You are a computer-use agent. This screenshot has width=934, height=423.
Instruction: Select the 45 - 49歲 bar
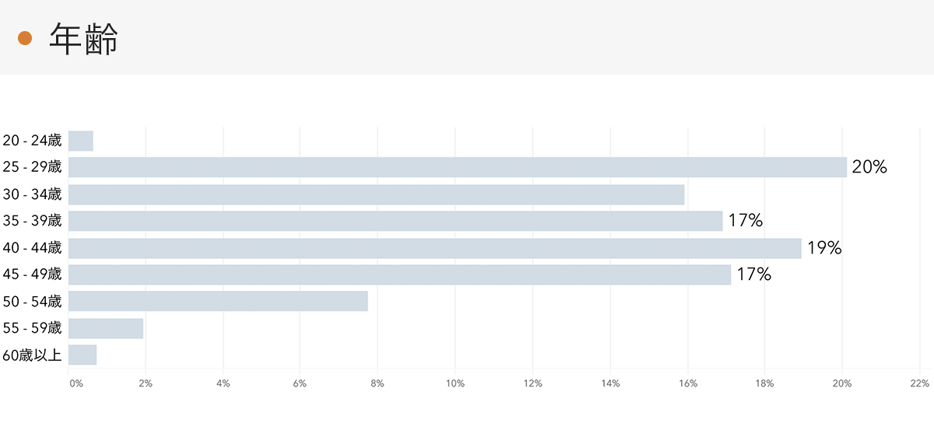click(399, 274)
